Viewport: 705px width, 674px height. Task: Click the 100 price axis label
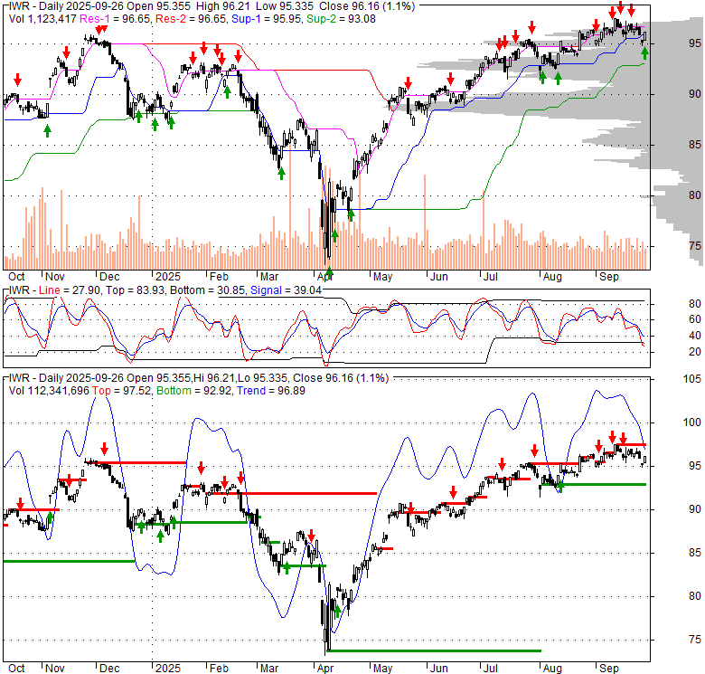(x=692, y=422)
